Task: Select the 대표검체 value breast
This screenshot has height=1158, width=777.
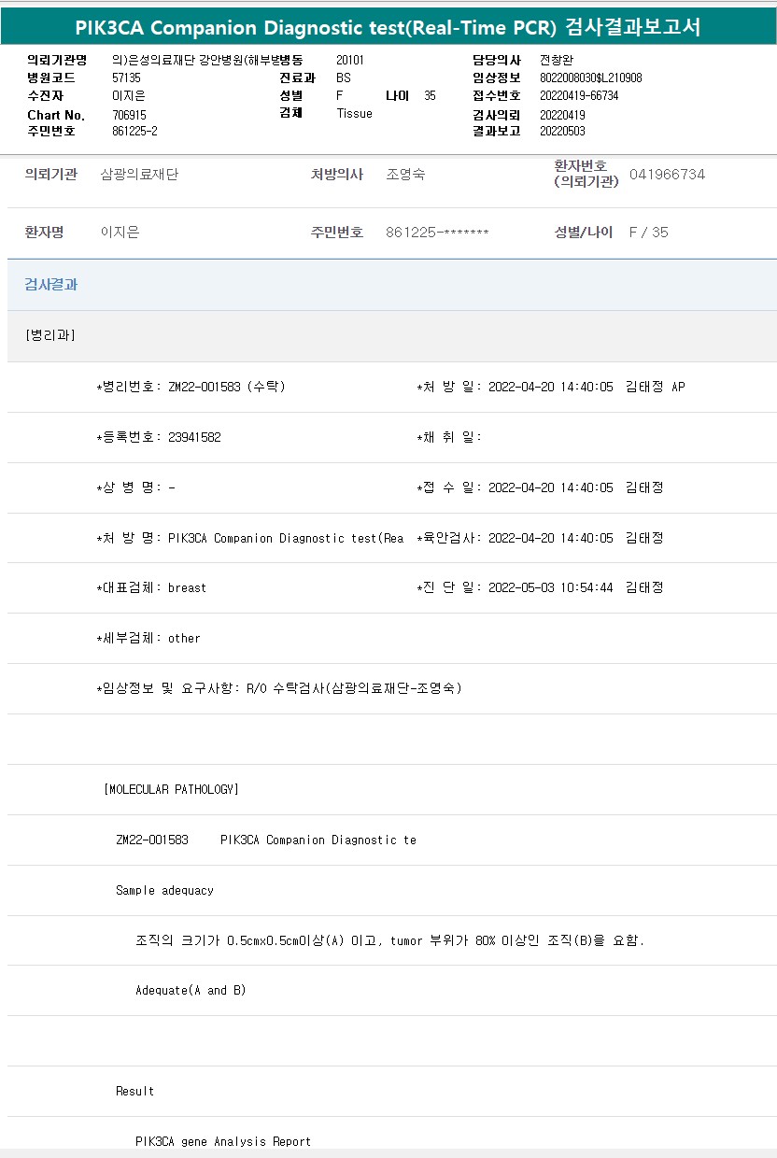Action: pyautogui.click(x=187, y=587)
